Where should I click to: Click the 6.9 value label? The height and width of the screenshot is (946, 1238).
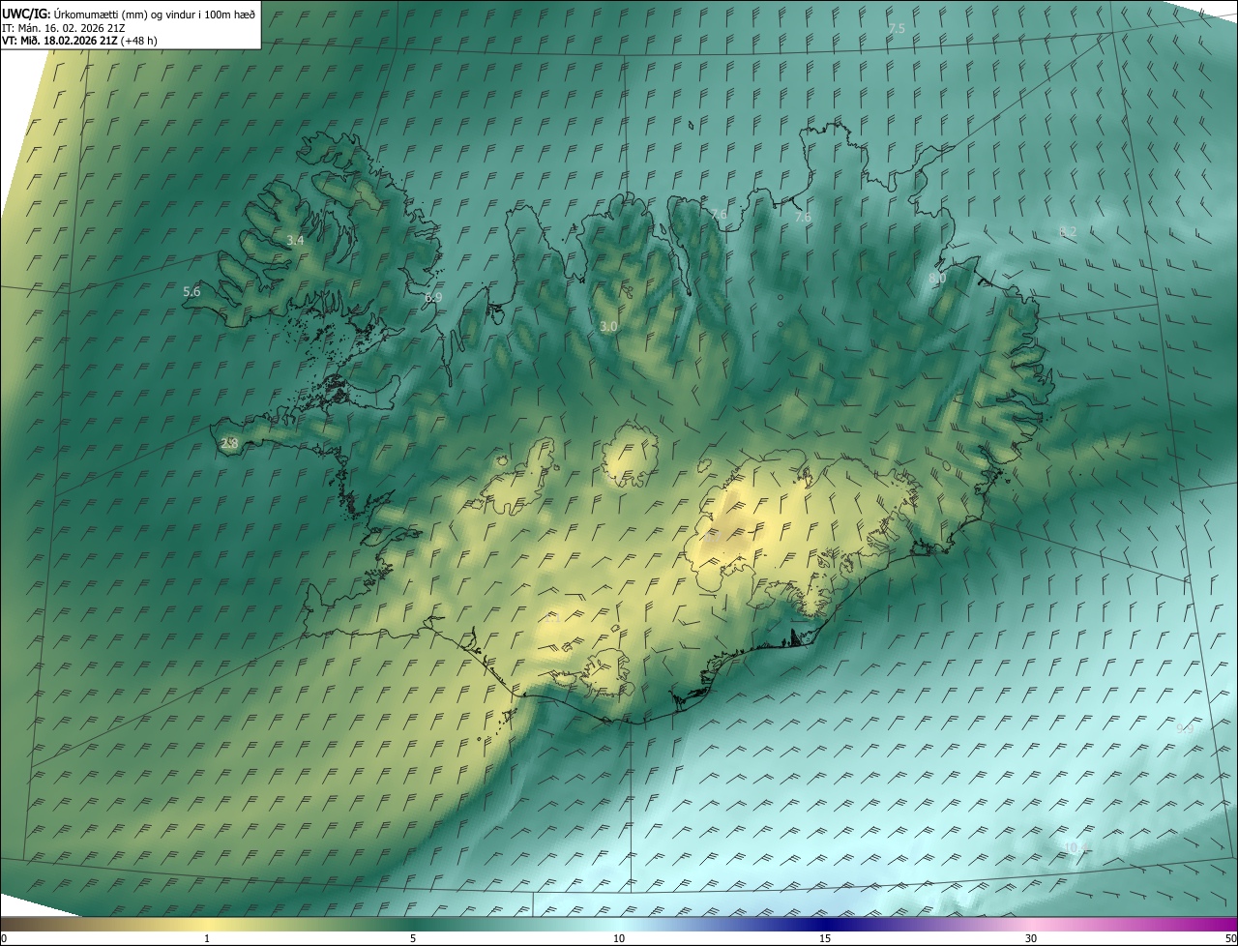[433, 297]
